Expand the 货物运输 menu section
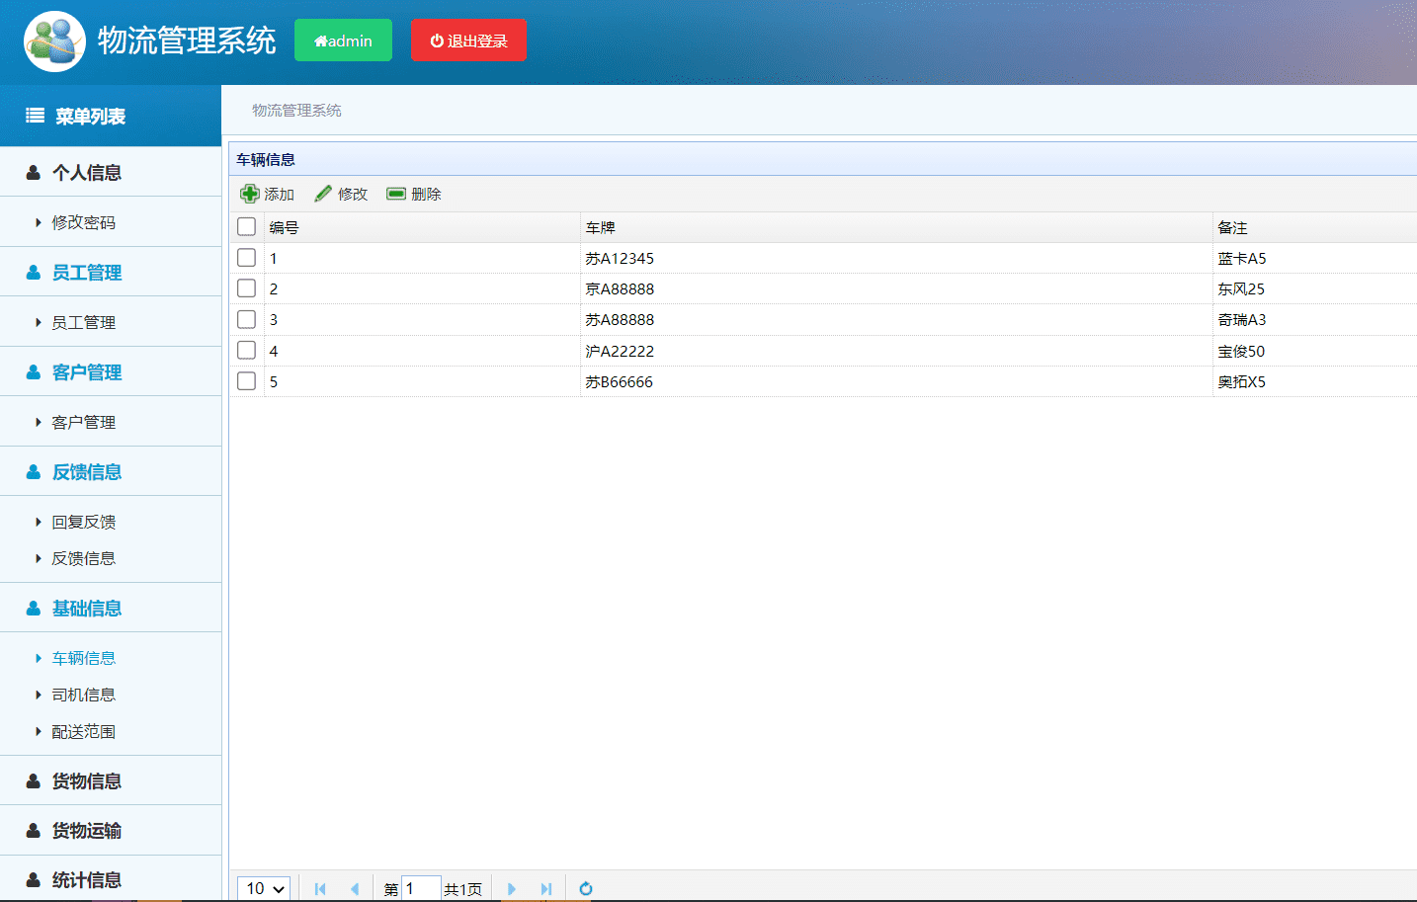Screen dimensions: 1417x902 (x=111, y=831)
